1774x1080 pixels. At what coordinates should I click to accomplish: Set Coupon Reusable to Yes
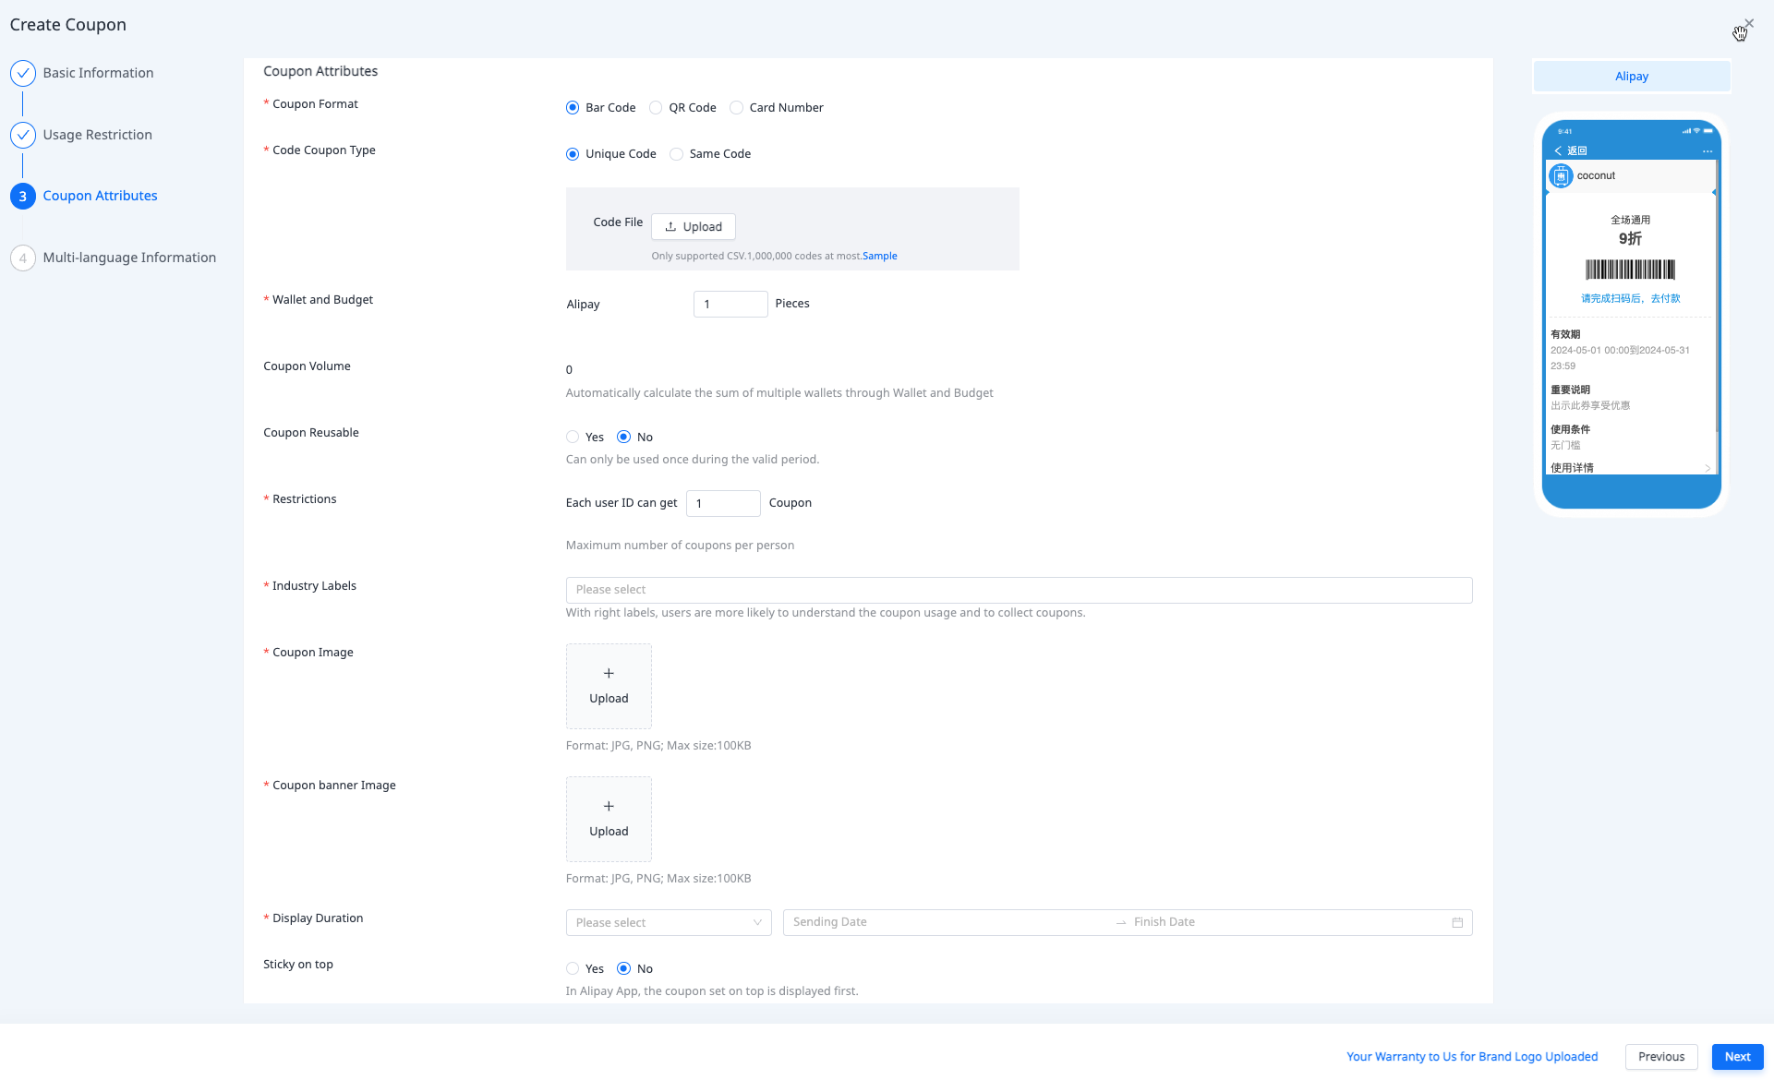point(573,437)
